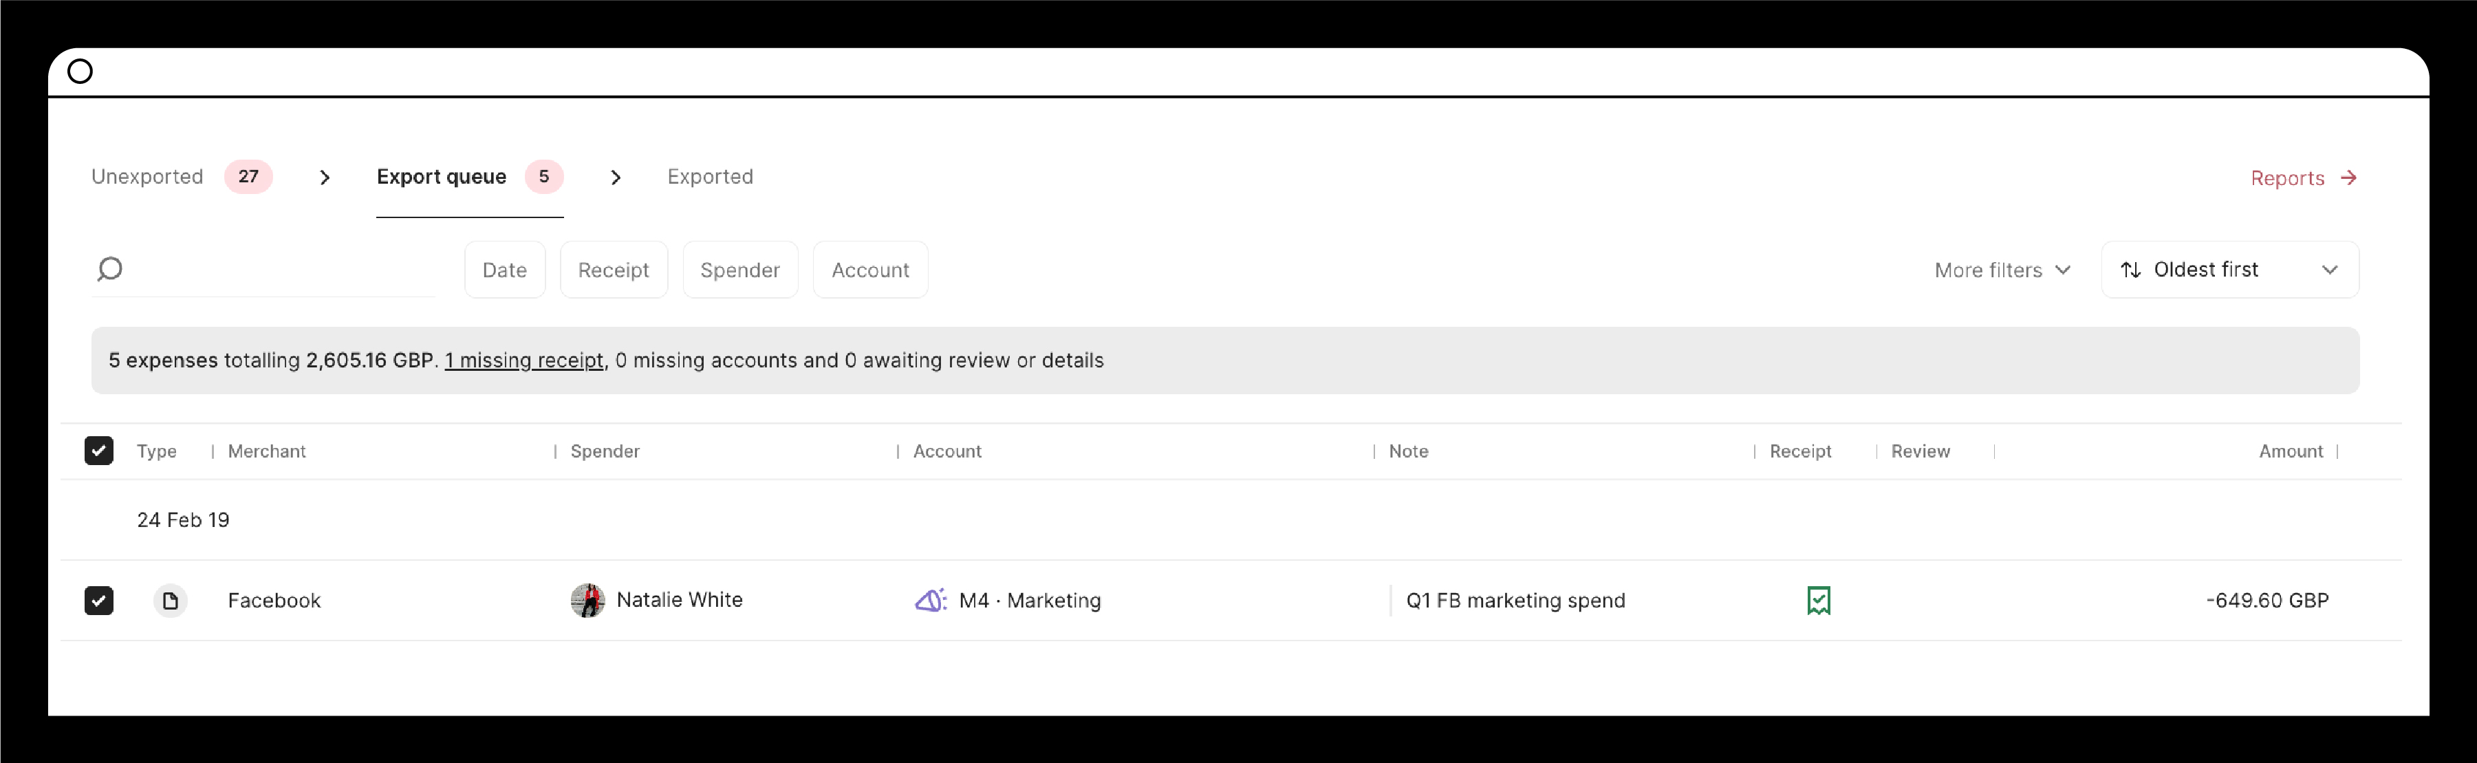
Task: Switch to the Exported tab
Action: tap(710, 176)
